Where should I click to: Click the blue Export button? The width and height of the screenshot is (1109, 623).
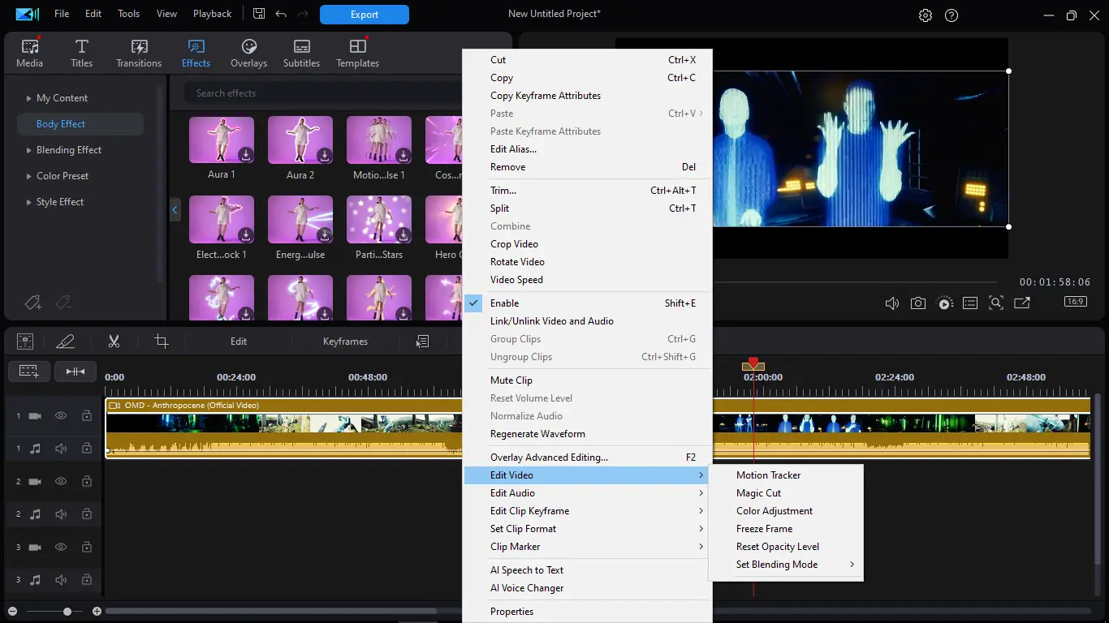pyautogui.click(x=365, y=15)
